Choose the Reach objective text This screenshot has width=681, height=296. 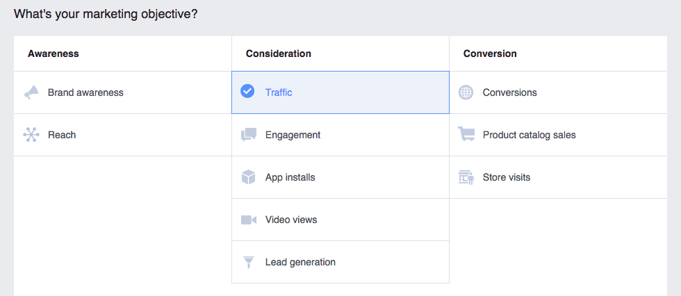pyautogui.click(x=62, y=135)
